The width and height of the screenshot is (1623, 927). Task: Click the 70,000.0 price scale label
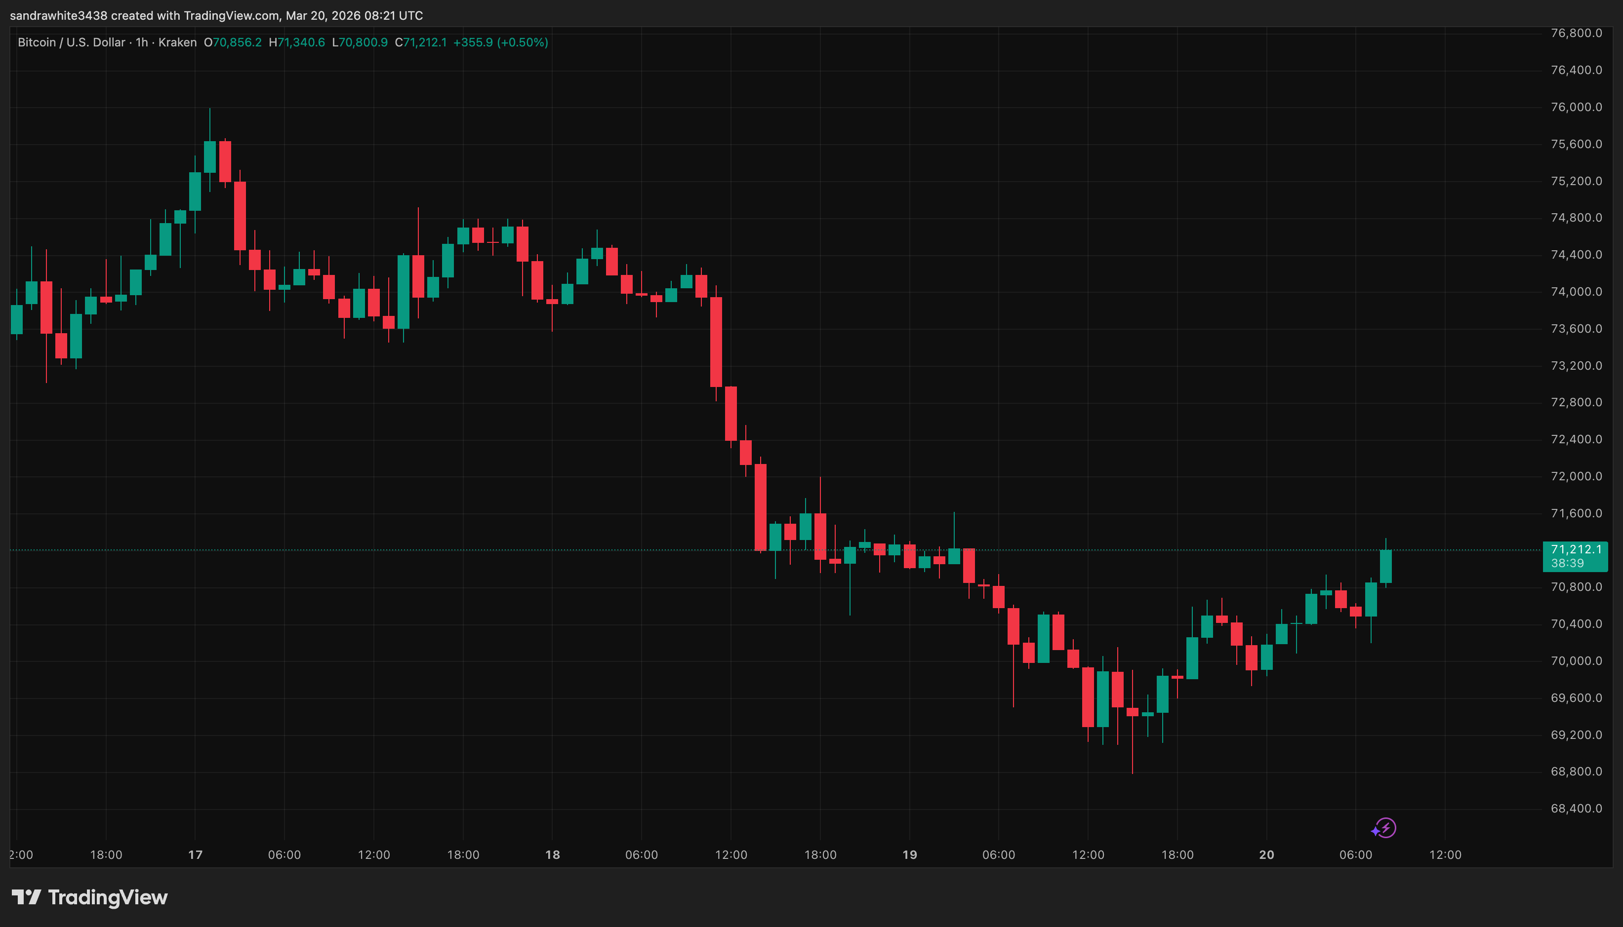point(1576,661)
